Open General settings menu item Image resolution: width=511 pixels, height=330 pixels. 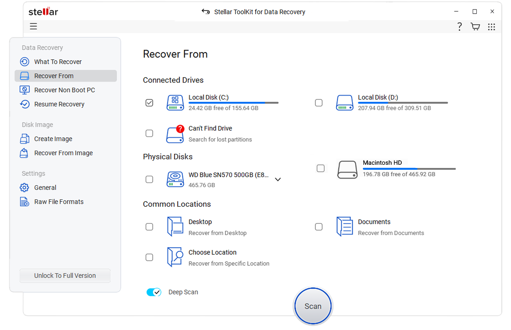point(66,188)
